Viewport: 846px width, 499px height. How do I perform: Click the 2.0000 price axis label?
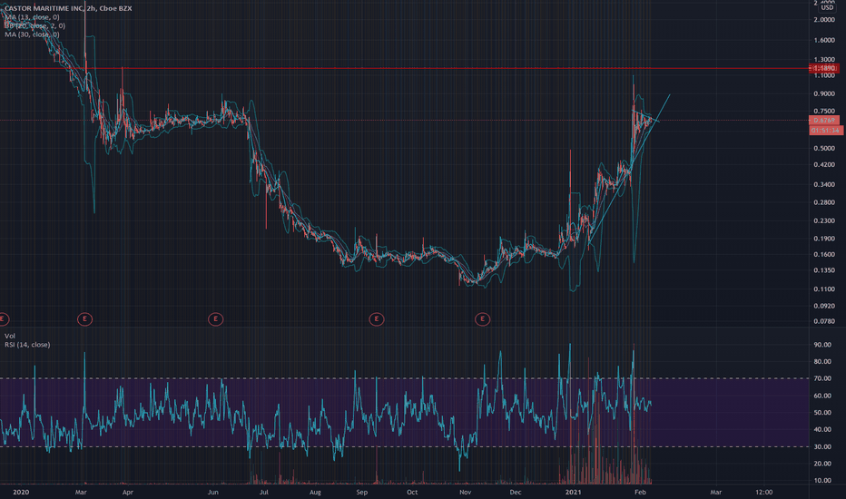(824, 20)
